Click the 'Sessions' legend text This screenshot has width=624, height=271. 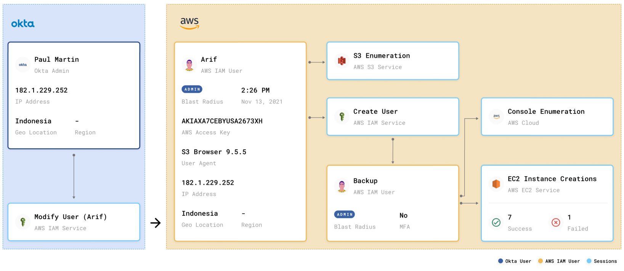[x=605, y=261]
